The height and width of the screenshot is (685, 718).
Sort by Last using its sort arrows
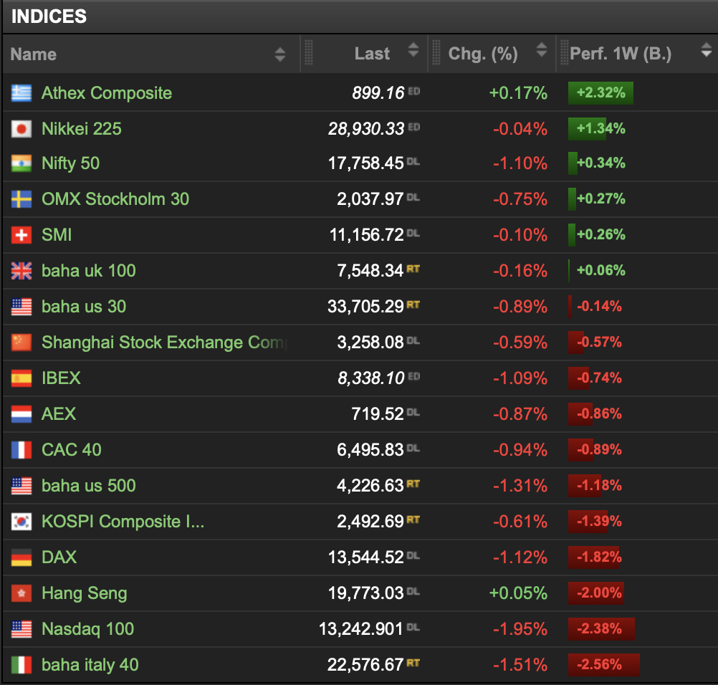pyautogui.click(x=413, y=50)
